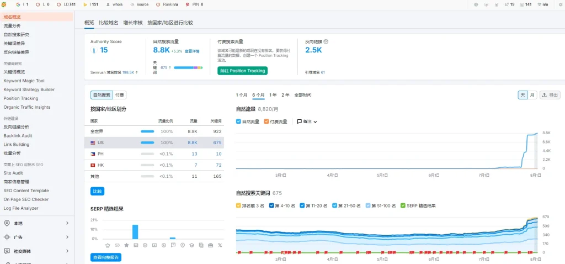
Task: Click the Pinterest PIN icon
Action: pos(188,4)
